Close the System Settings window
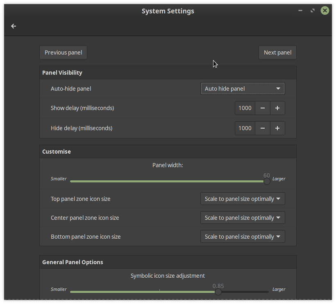Viewport: 336px width, 304px height. pos(325,10)
